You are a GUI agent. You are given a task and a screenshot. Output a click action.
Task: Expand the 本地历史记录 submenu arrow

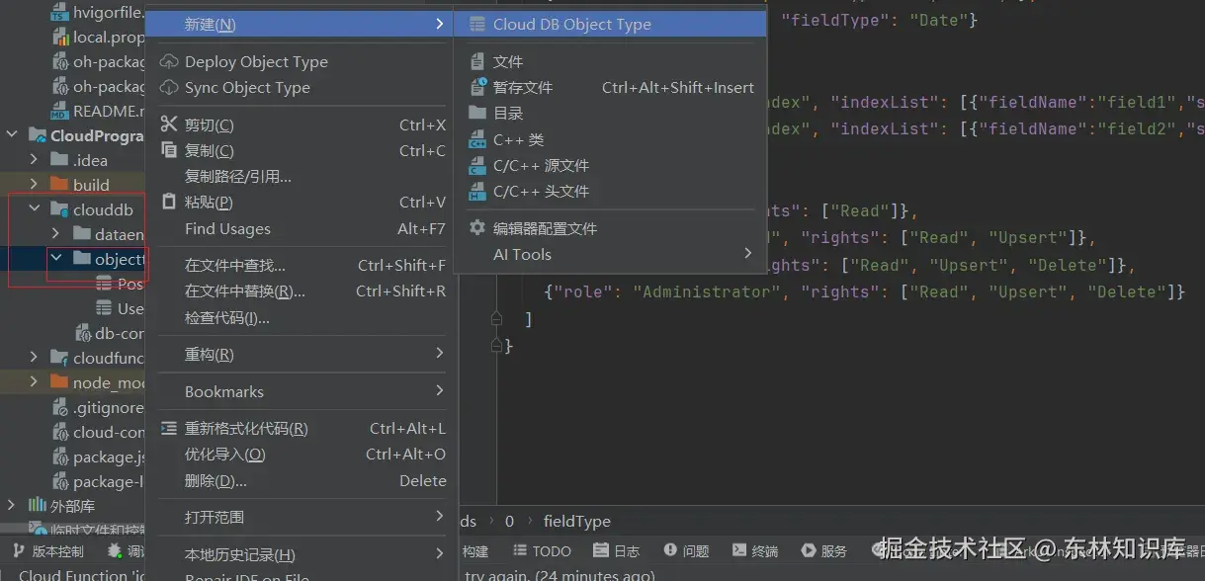440,554
